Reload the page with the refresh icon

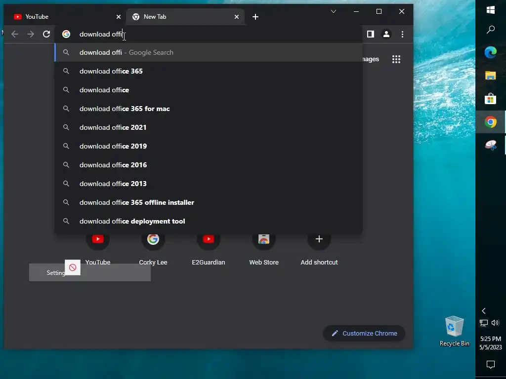(x=46, y=34)
